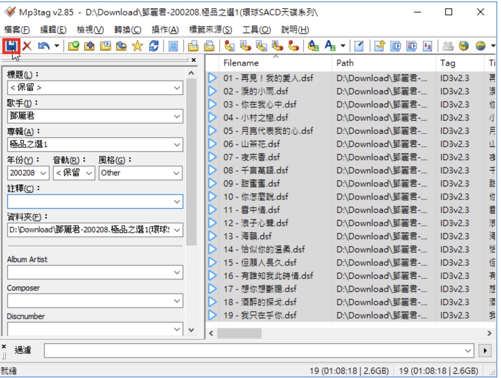
Task: Click the create playlist from selected files icon
Action: (x=412, y=46)
